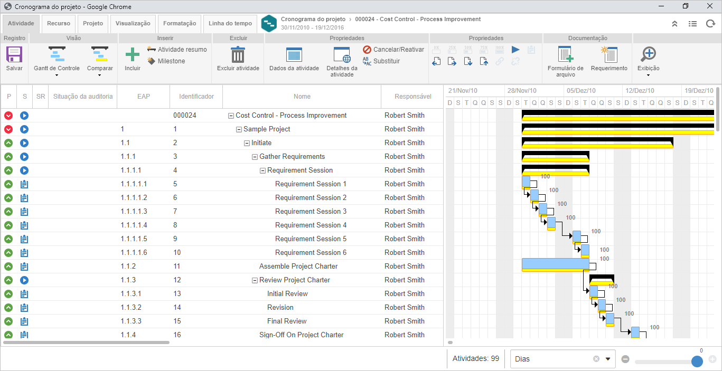Open Detalhes da atividade
This screenshot has height=371, width=722.
click(342, 54)
